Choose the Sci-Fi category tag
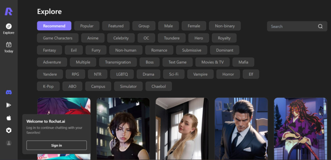The width and height of the screenshot is (331, 160). [x=174, y=74]
